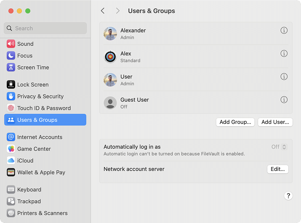Open info for the Alex standard account
Viewport: 301px width, 223px height.
(284, 53)
